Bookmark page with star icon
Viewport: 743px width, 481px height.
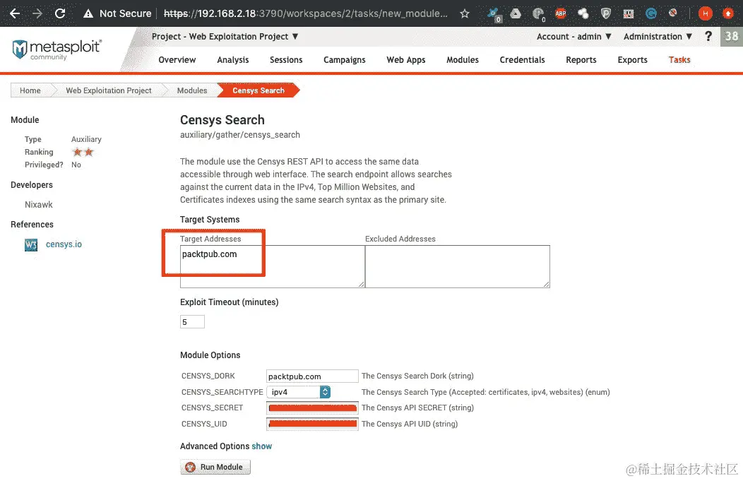coord(465,13)
